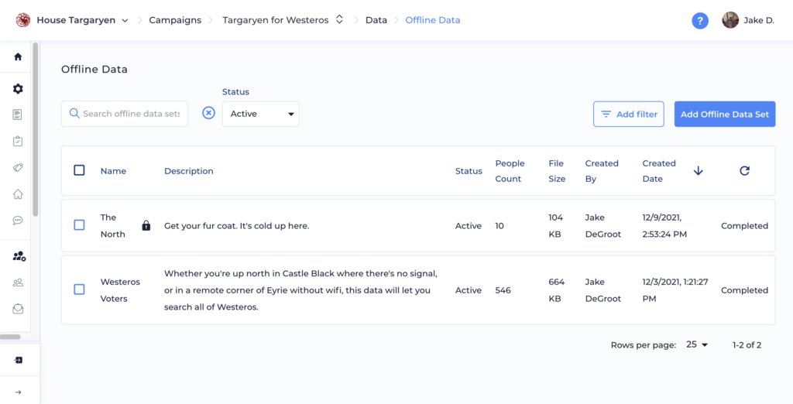Image resolution: width=793 pixels, height=404 pixels.
Task: Click the Offline Data breadcrumb
Action: click(433, 20)
